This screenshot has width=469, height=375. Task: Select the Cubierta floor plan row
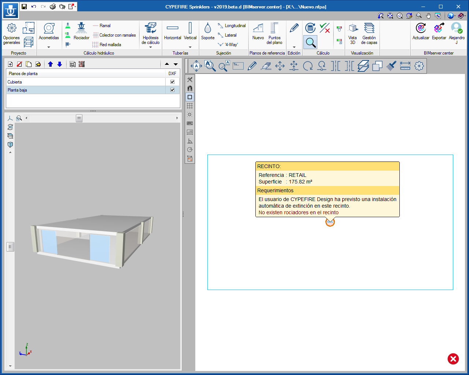tap(93, 82)
